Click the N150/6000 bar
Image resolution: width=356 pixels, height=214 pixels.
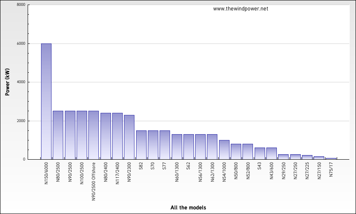pyautogui.click(x=46, y=101)
